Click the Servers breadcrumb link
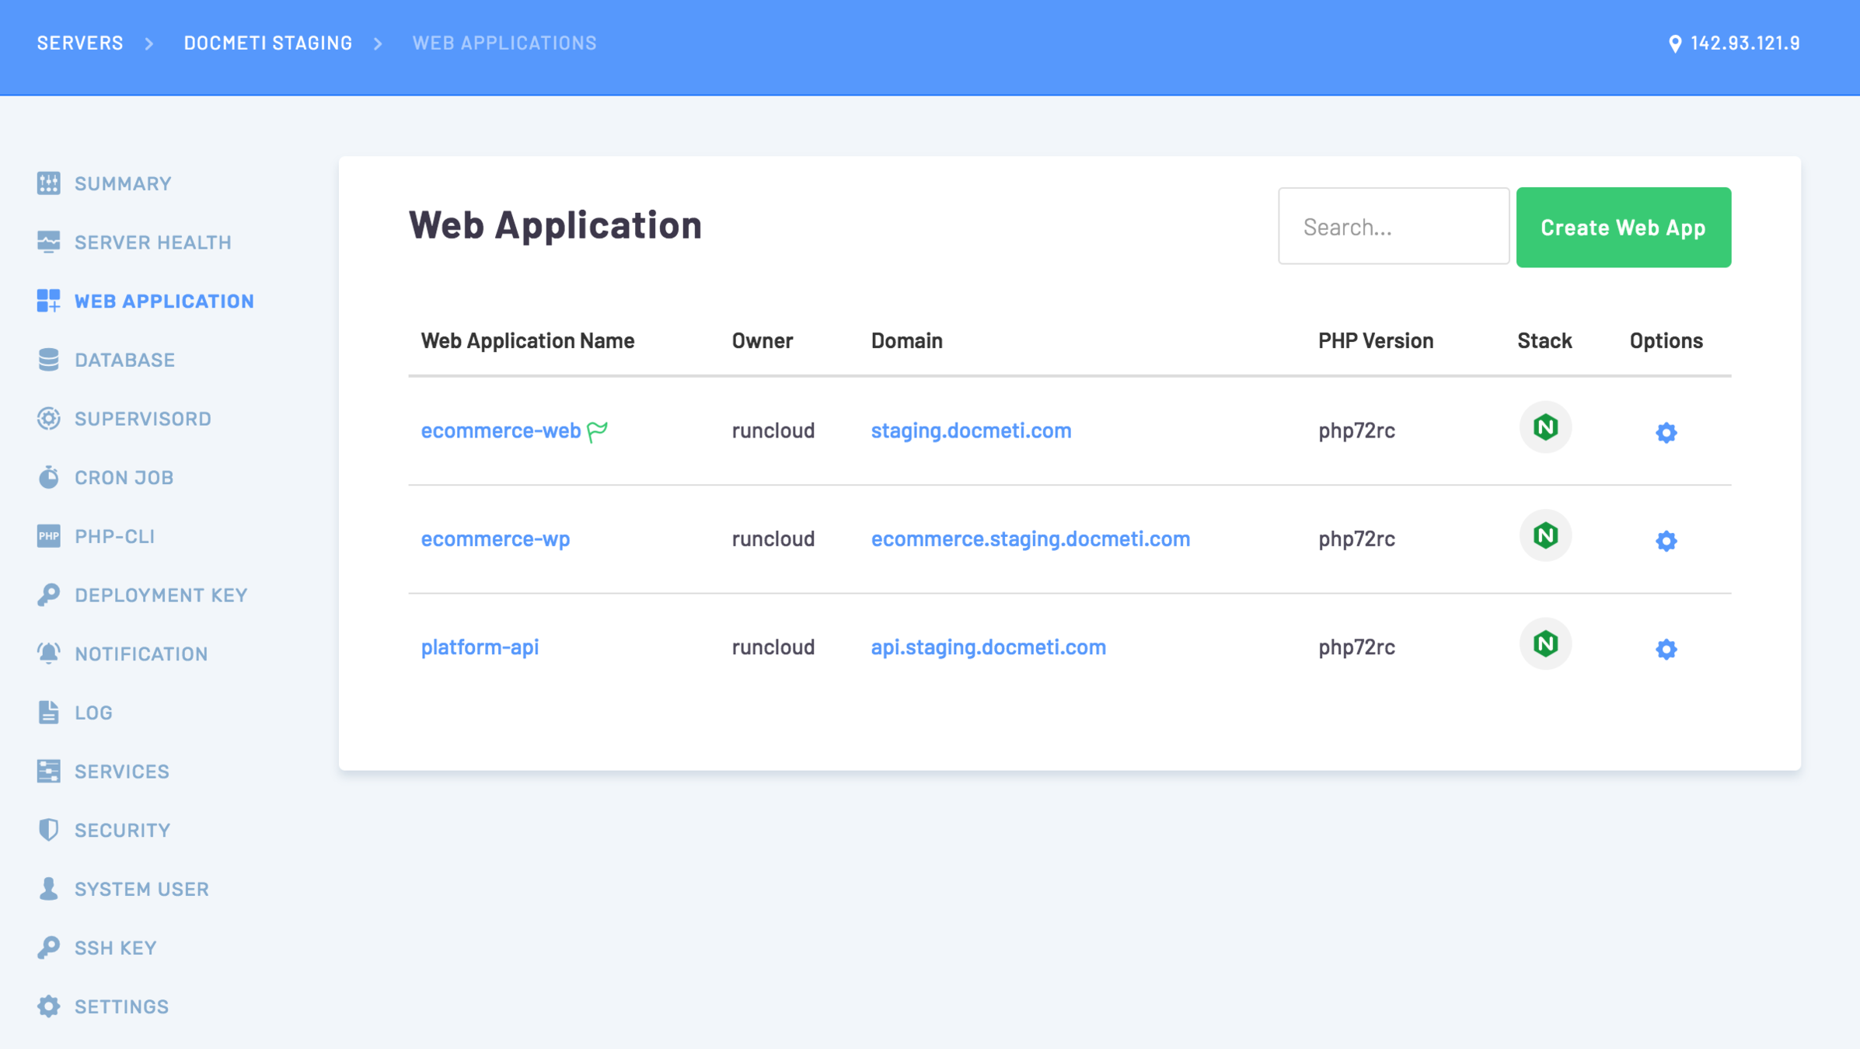This screenshot has width=1860, height=1049. pos(80,43)
